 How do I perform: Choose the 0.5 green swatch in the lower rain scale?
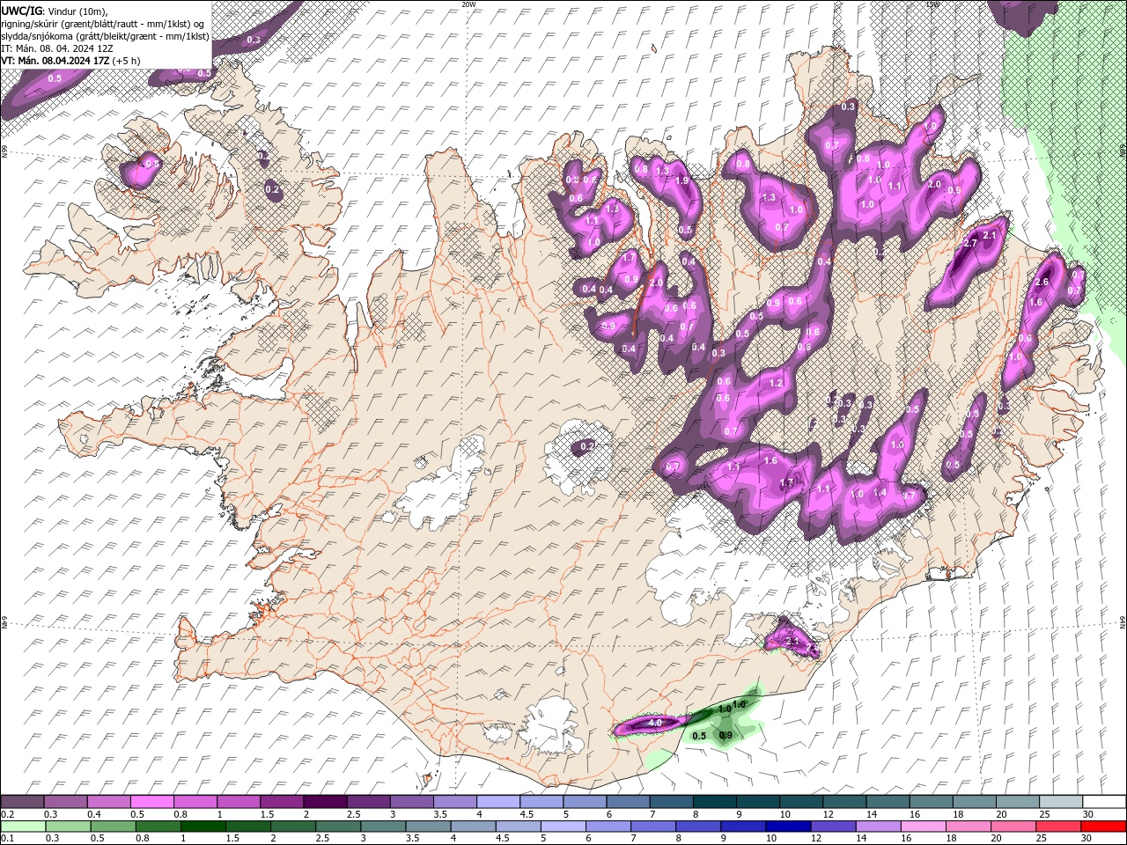[113, 826]
